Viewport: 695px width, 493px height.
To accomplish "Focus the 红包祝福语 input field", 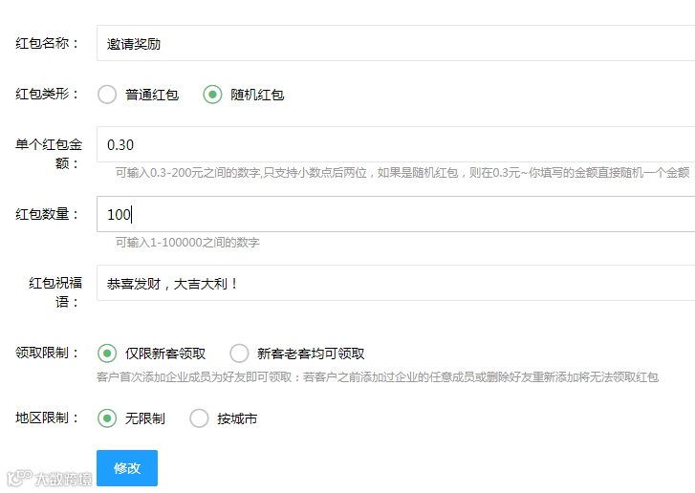I will point(396,283).
